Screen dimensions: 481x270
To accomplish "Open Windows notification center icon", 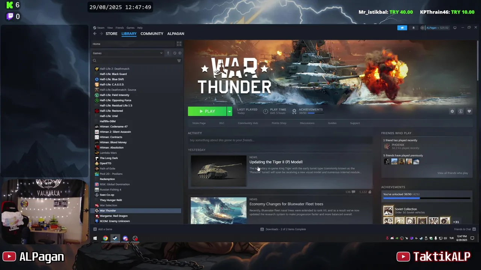I will pyautogui.click(x=472, y=238).
